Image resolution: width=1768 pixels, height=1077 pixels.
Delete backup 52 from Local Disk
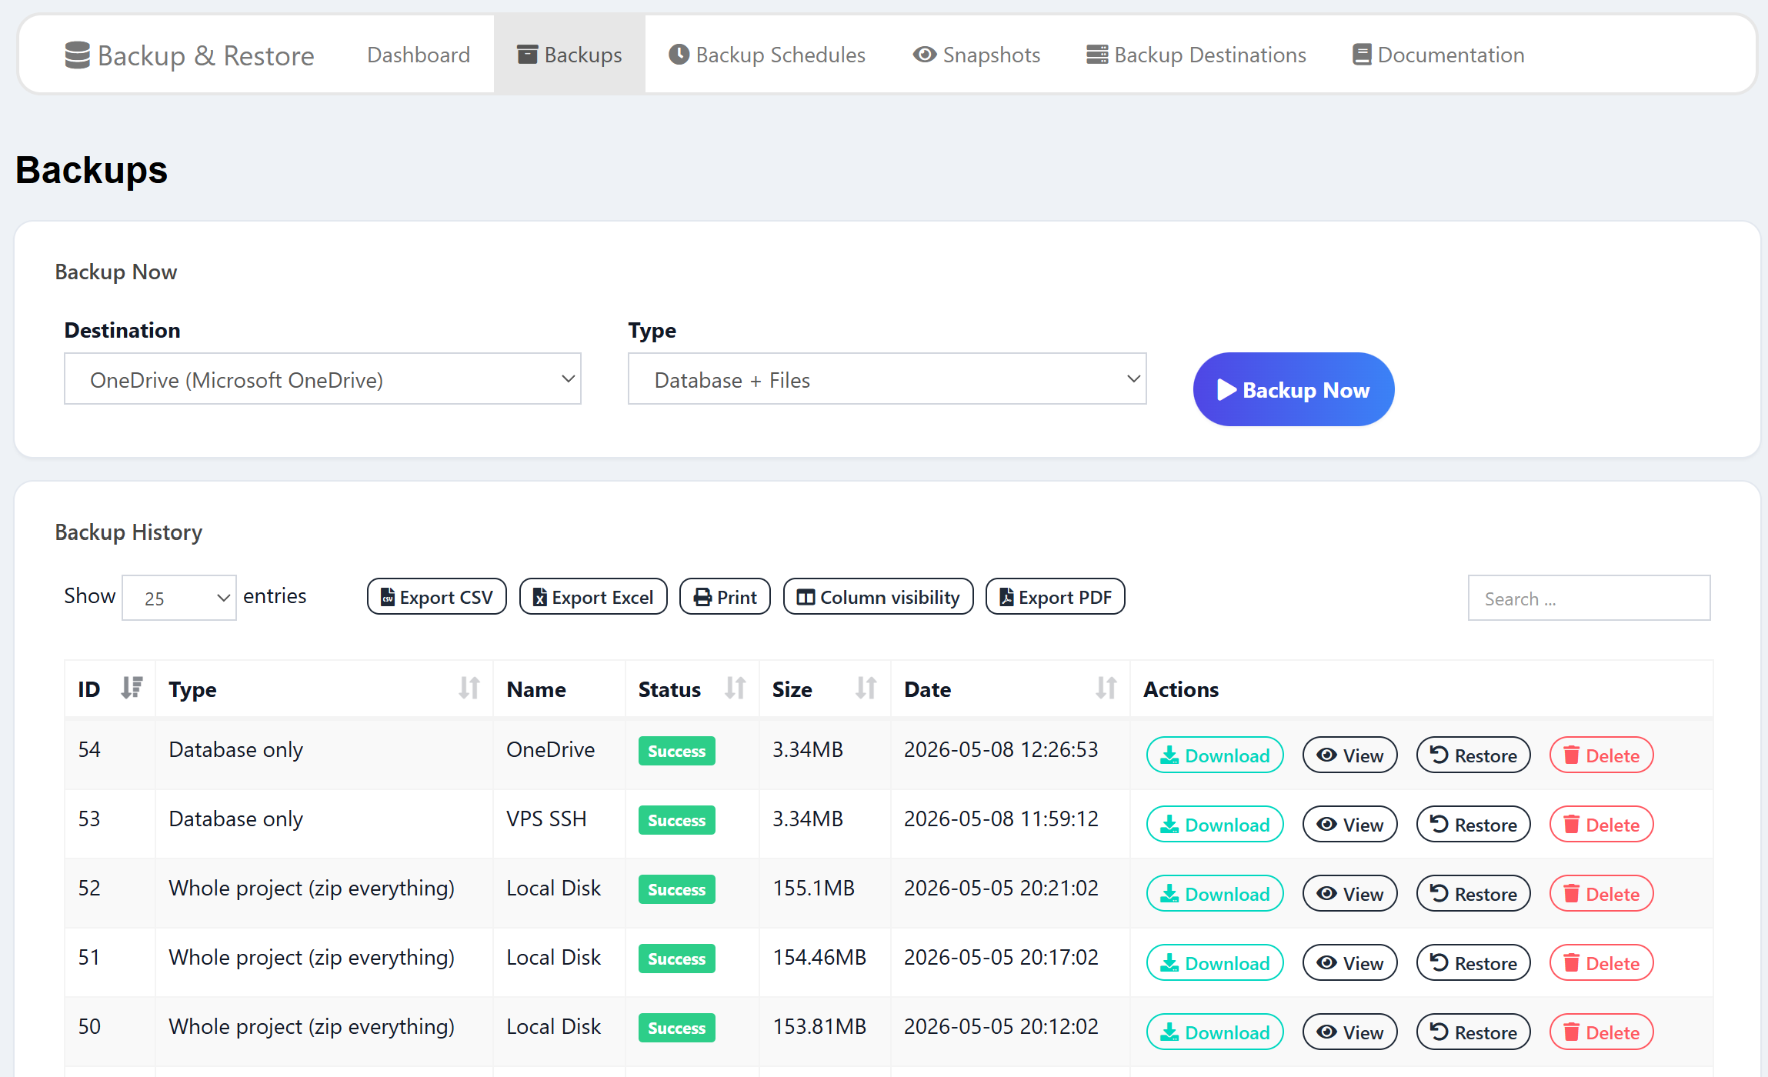[x=1602, y=894]
